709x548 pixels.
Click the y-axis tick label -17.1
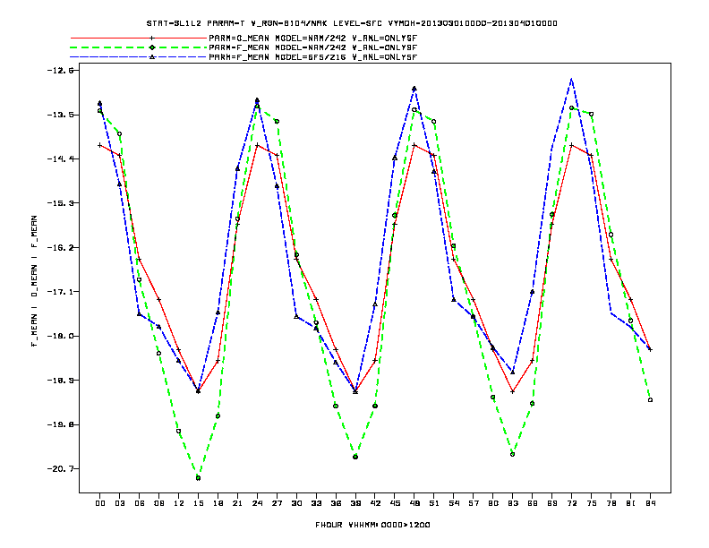coord(61,292)
